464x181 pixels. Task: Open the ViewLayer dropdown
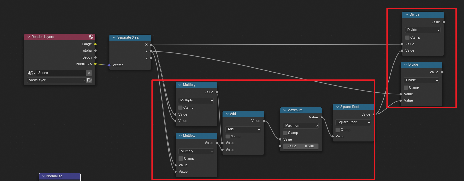coord(56,80)
